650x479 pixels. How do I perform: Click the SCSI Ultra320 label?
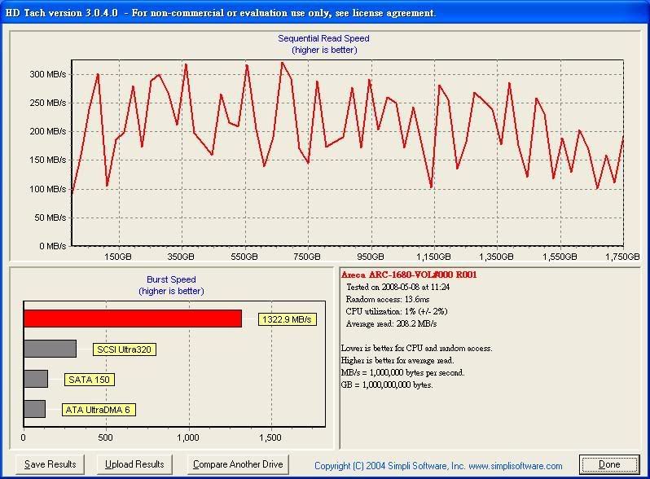tap(124, 349)
